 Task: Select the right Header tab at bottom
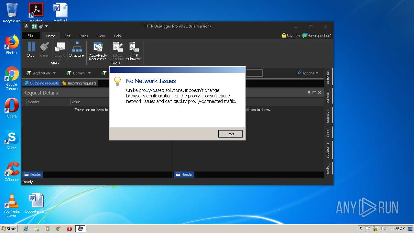[x=184, y=174]
